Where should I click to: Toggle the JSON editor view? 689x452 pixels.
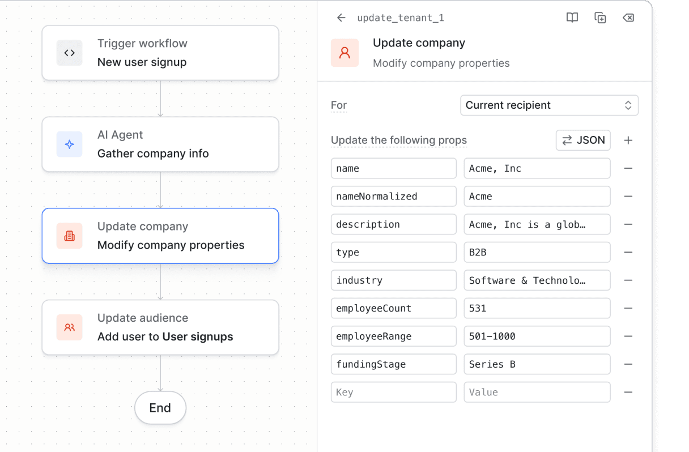pyautogui.click(x=583, y=140)
